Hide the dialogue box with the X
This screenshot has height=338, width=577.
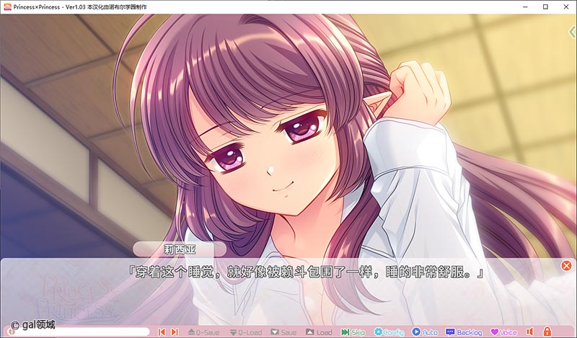[x=566, y=266]
